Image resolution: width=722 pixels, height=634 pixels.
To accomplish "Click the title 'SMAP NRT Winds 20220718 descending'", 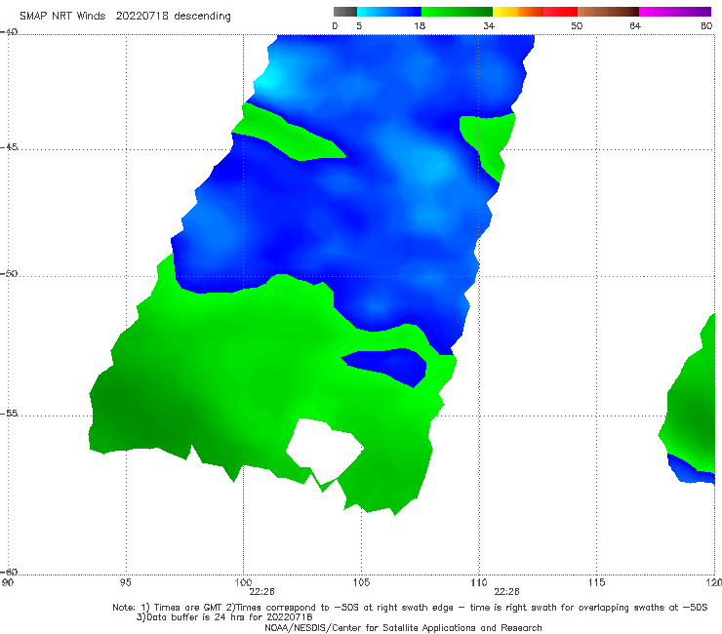I will (x=125, y=17).
